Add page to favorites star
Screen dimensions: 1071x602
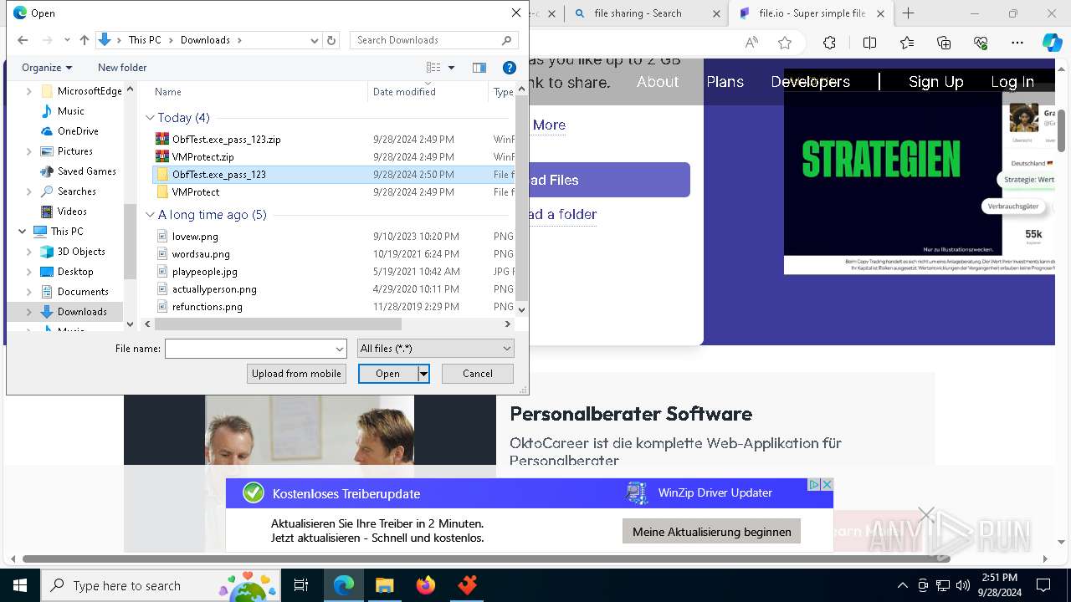pos(784,43)
